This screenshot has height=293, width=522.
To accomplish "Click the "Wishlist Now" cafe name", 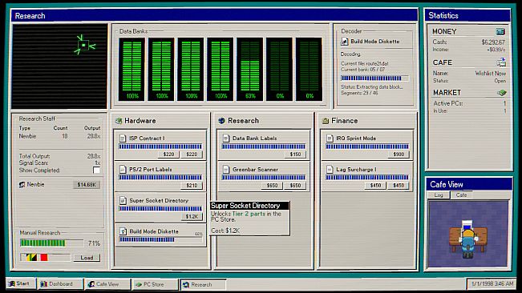I will [x=491, y=73].
